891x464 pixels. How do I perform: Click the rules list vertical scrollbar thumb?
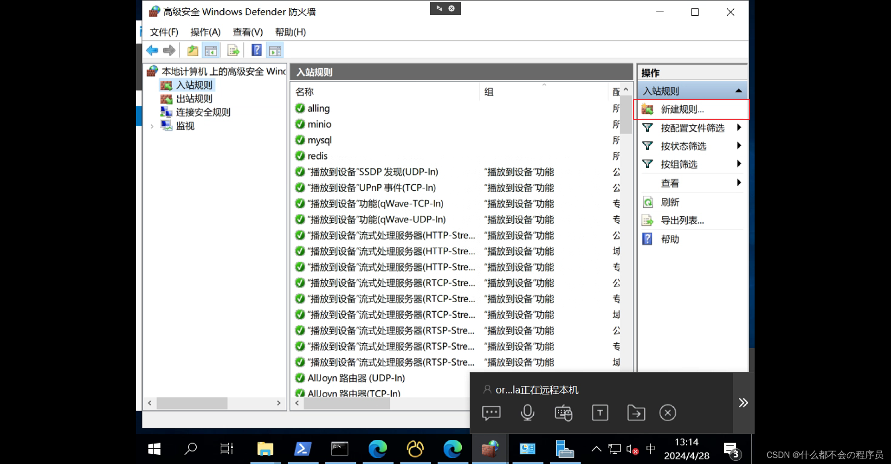626,115
